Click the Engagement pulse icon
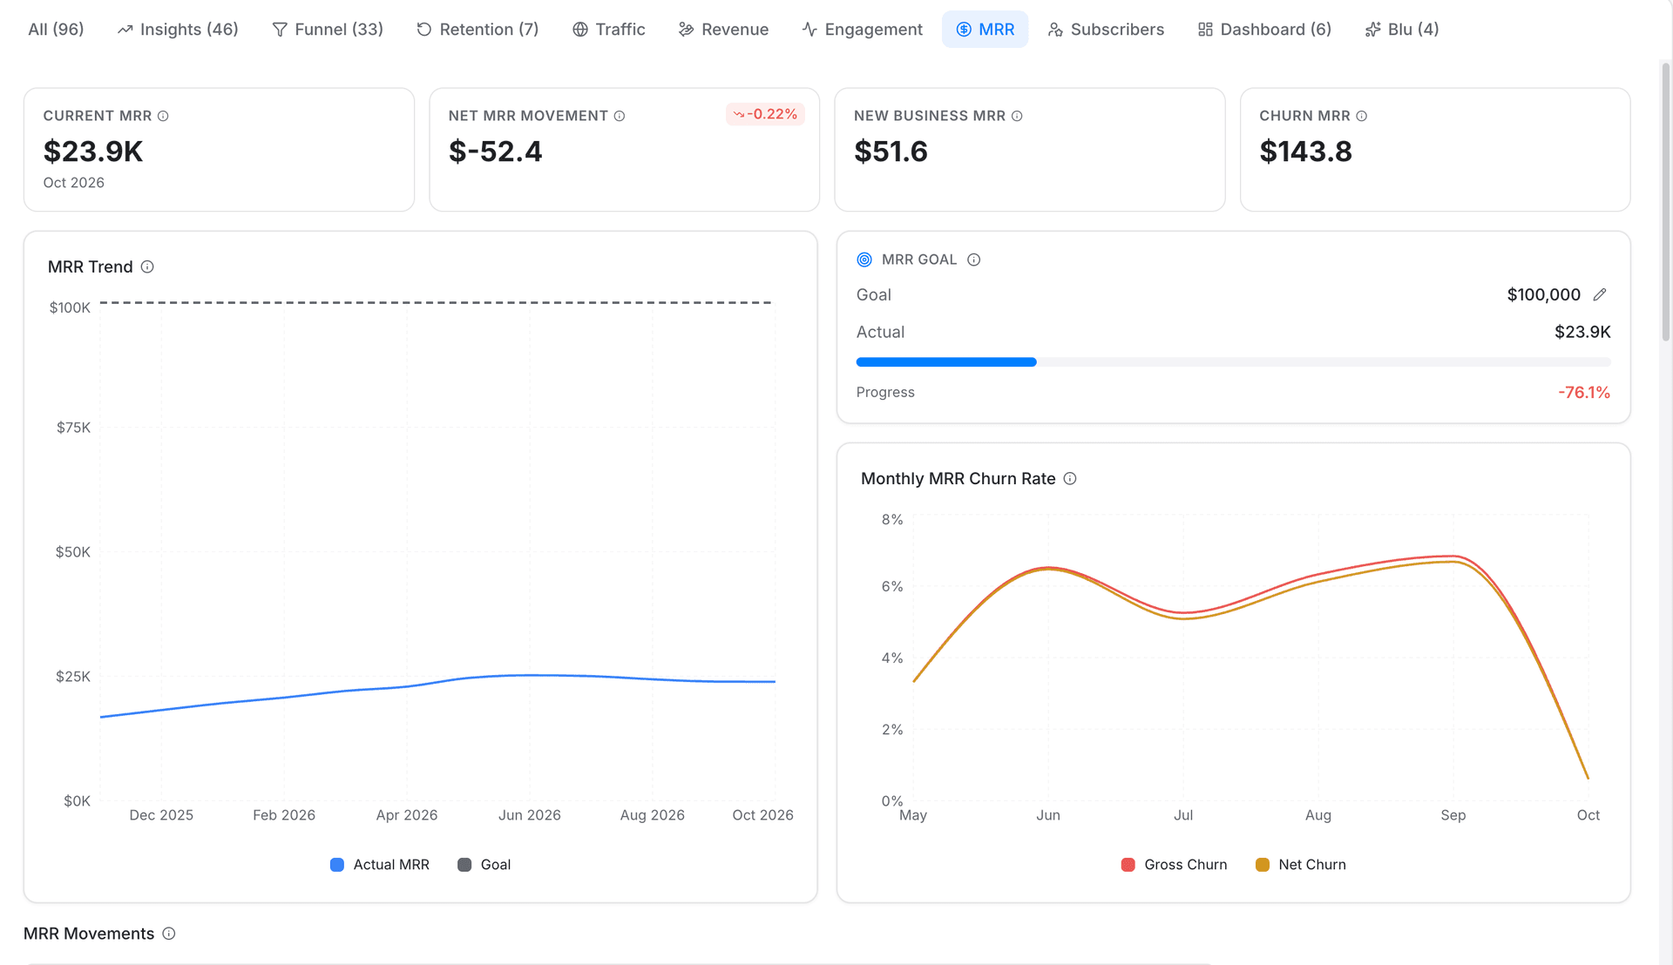 pyautogui.click(x=809, y=30)
